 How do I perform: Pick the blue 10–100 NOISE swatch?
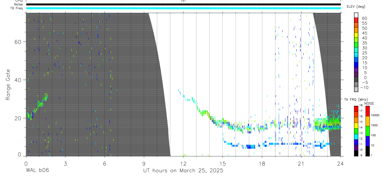(x=368, y=141)
